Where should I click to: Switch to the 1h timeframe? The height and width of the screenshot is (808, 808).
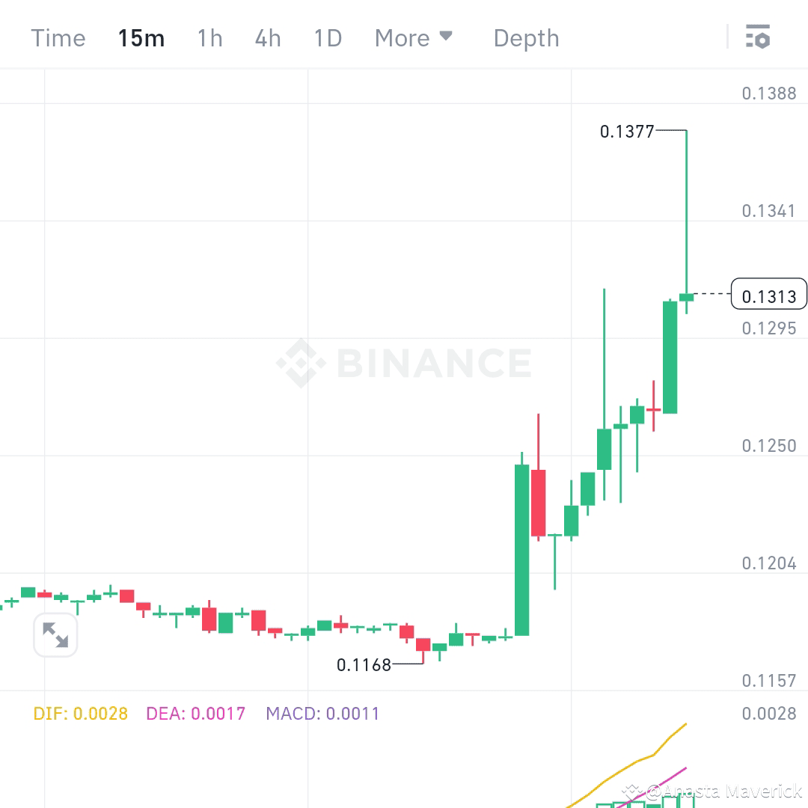pyautogui.click(x=209, y=37)
